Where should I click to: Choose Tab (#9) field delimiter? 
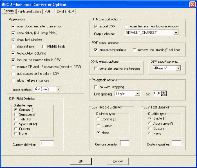click(x=16, y=119)
